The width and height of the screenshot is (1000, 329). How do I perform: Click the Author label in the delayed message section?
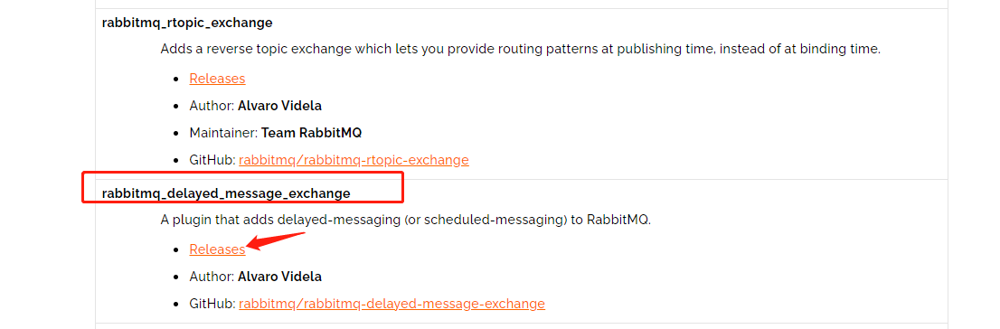click(212, 277)
